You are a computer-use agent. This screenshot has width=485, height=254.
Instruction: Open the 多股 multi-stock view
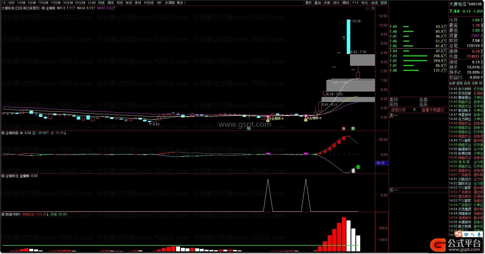point(327,3)
